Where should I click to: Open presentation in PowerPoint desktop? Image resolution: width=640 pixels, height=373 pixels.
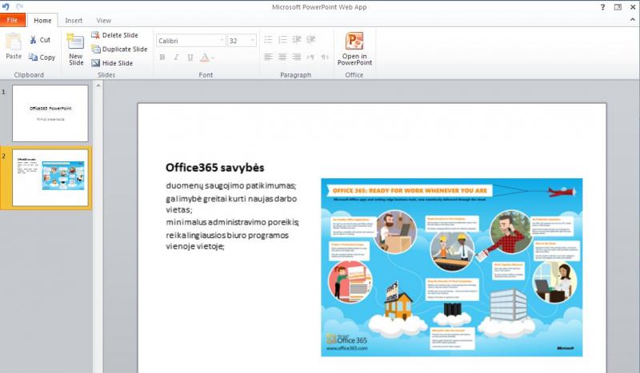tap(354, 49)
